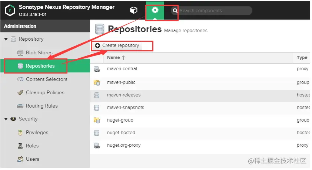Click the Repositories sidebar icon
Screen dimensions: 312x170
tap(20, 66)
